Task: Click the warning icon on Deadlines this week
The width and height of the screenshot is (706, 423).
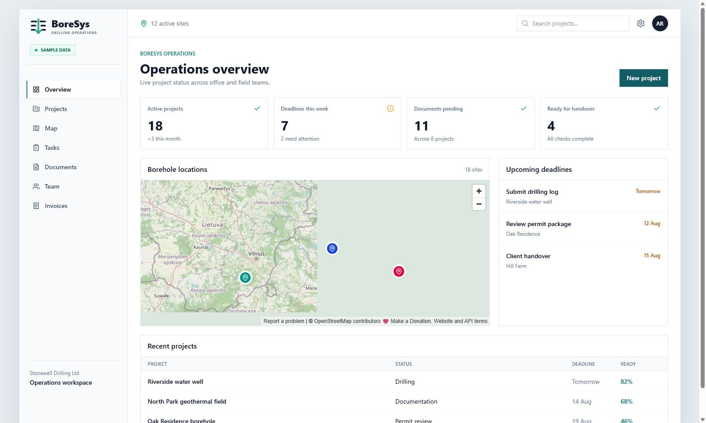Action: pos(391,108)
